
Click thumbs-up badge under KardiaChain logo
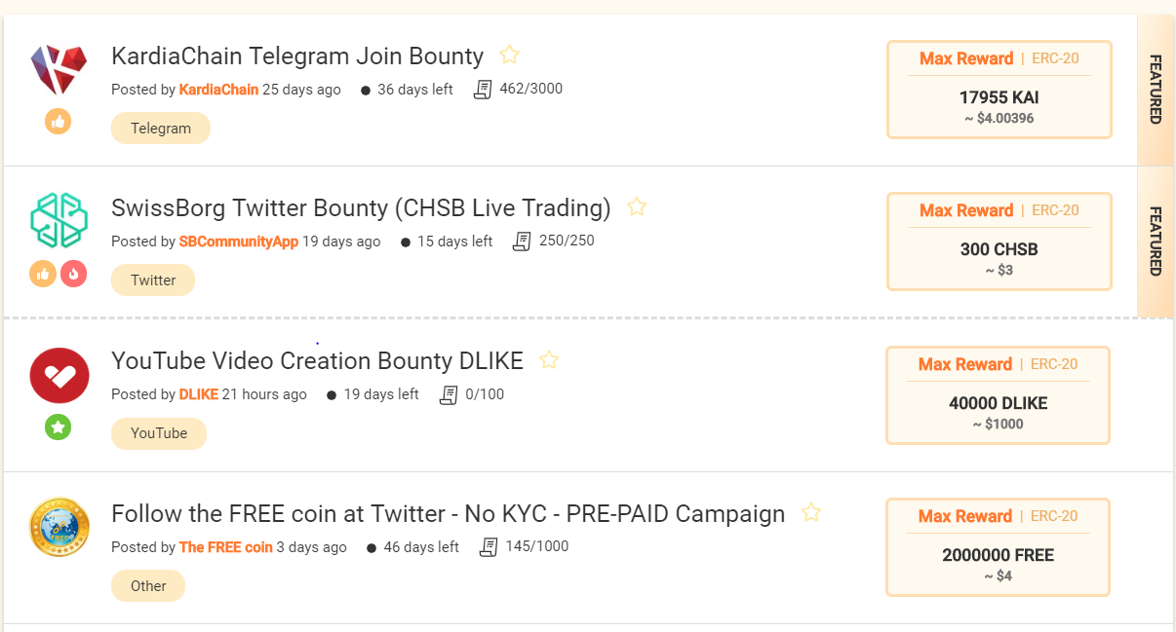59,122
